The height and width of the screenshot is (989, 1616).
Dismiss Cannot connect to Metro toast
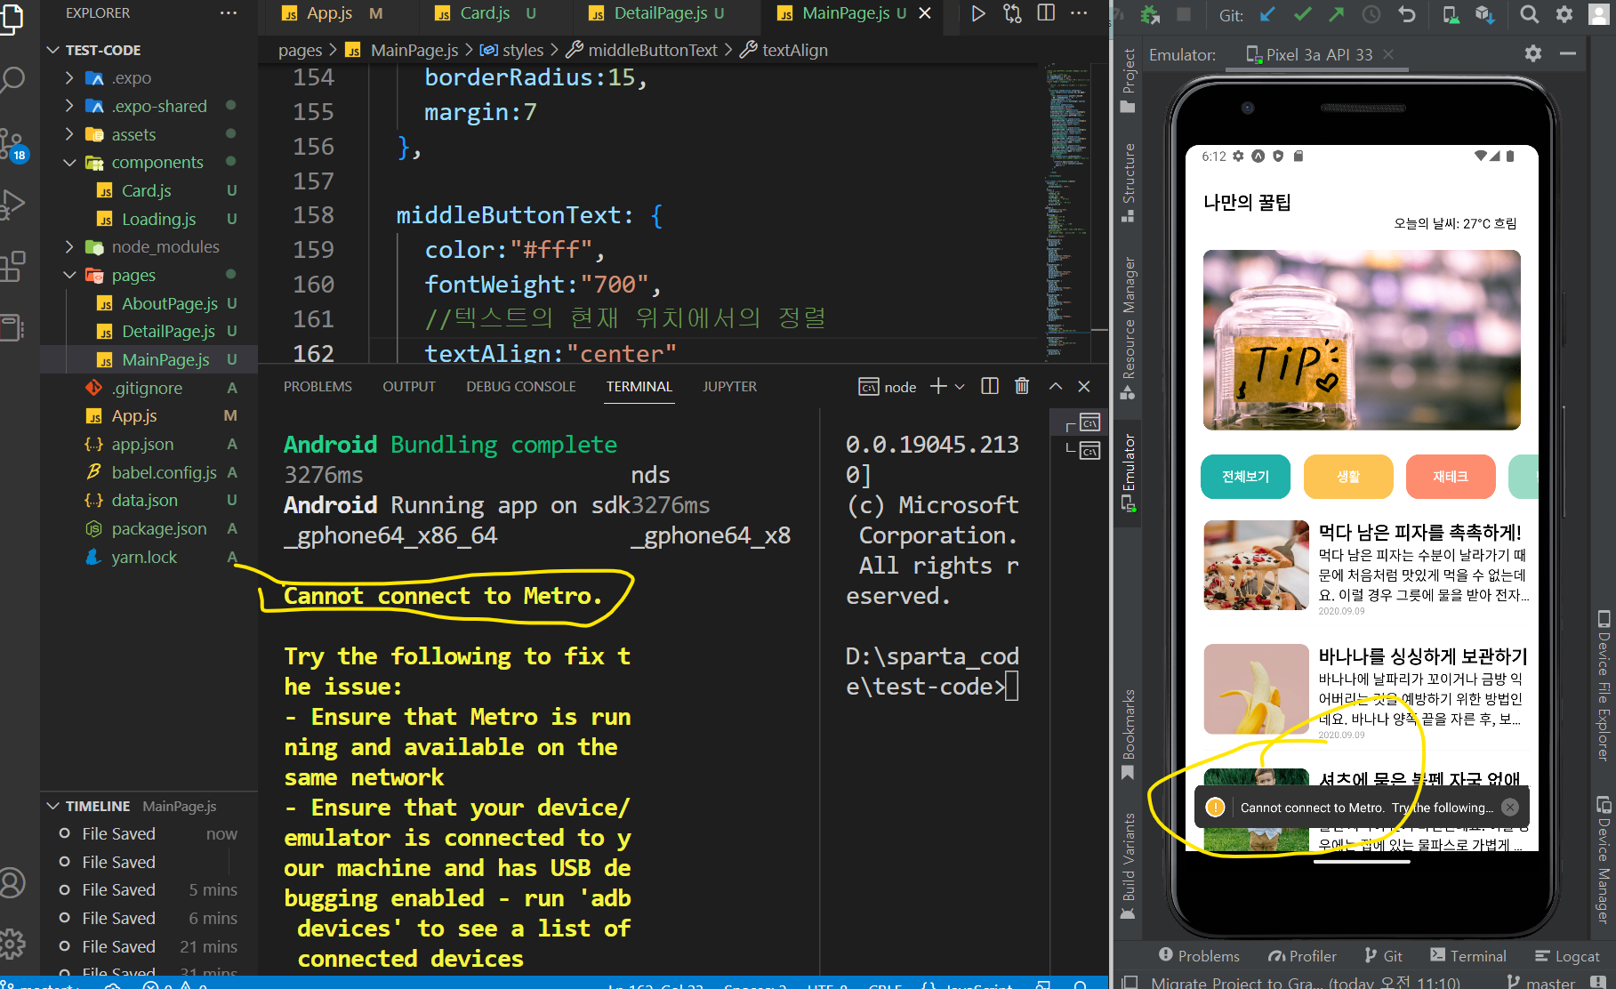tap(1510, 807)
